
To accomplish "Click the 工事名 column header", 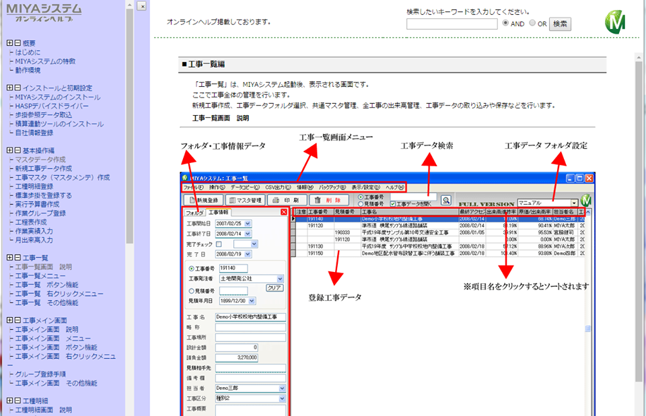I will point(410,212).
